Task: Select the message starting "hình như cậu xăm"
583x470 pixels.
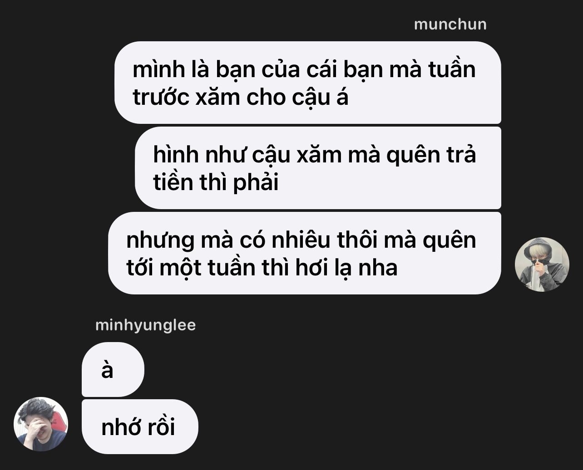Action: pos(318,168)
